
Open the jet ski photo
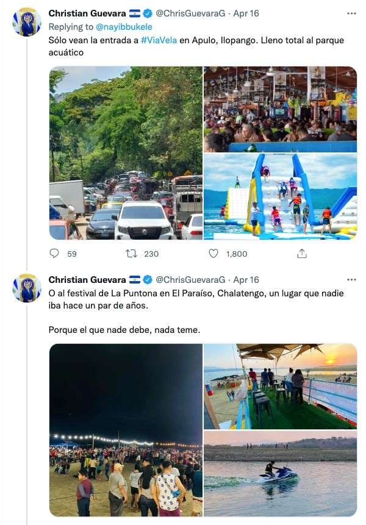280,474
